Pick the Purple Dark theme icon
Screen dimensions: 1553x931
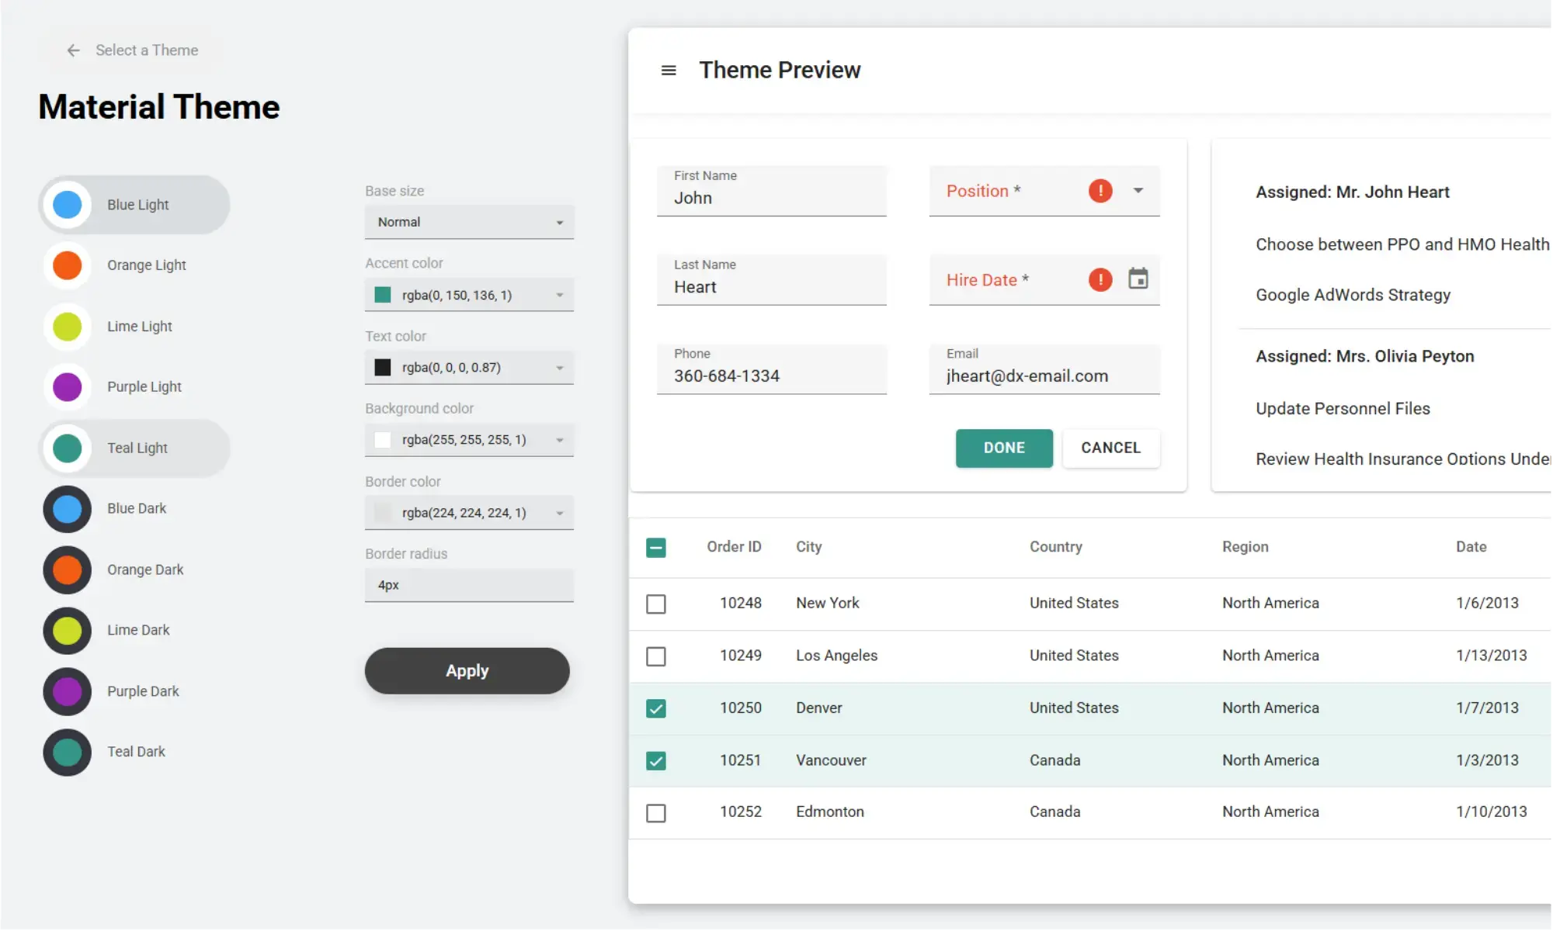point(68,691)
